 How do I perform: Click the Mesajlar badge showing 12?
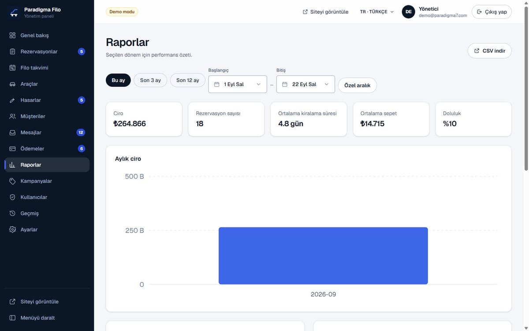(81, 132)
